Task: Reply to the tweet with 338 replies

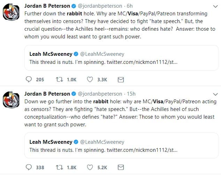Action: [29, 167]
